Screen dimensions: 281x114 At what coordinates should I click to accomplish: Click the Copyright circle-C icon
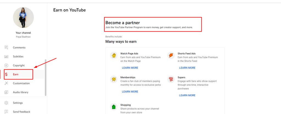pyautogui.click(x=6, y=65)
